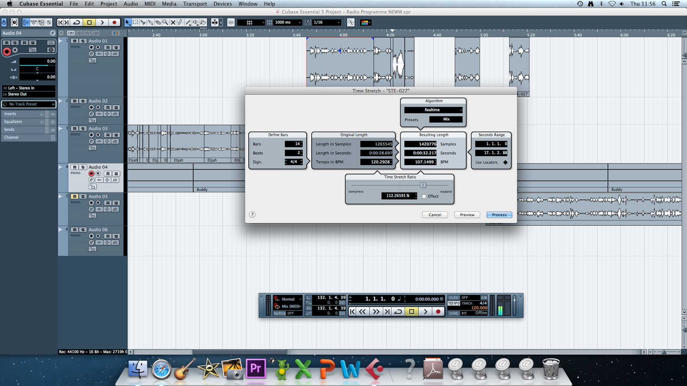Click Record in the transport panel
Image resolution: width=687 pixels, height=386 pixels.
(438, 312)
